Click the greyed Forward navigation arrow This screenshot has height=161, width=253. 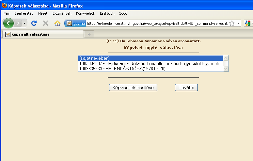click(18, 24)
